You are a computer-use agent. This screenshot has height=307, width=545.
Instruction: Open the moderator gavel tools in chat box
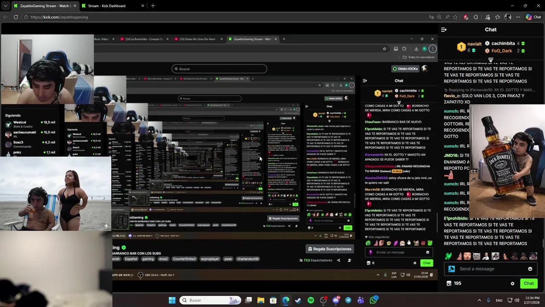coord(451,269)
